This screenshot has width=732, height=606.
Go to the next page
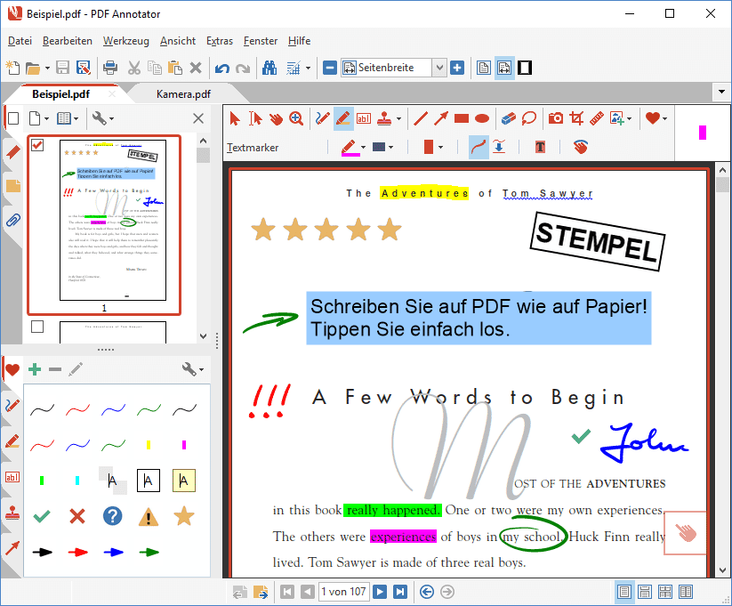pyautogui.click(x=380, y=592)
